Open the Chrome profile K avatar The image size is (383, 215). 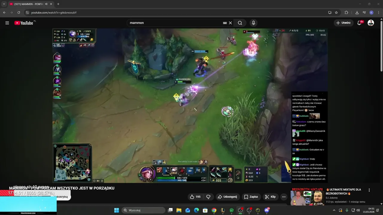pyautogui.click(x=371, y=13)
